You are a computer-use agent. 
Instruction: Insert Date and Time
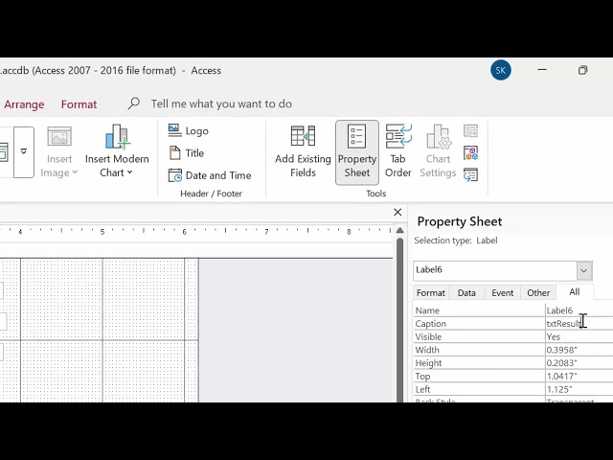click(210, 175)
